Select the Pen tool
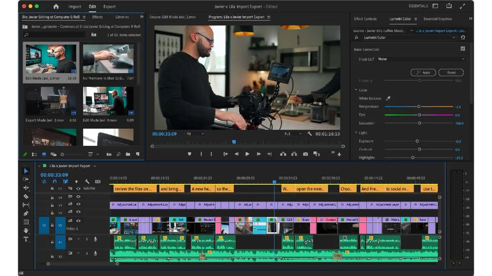The image size is (492, 276). pos(26,213)
